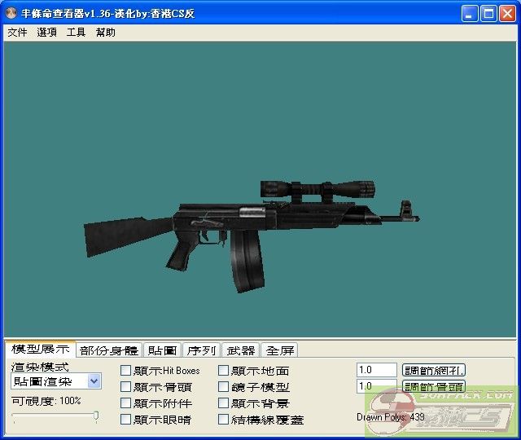
Task: Maximize the model viewer window
Action: click(488, 14)
